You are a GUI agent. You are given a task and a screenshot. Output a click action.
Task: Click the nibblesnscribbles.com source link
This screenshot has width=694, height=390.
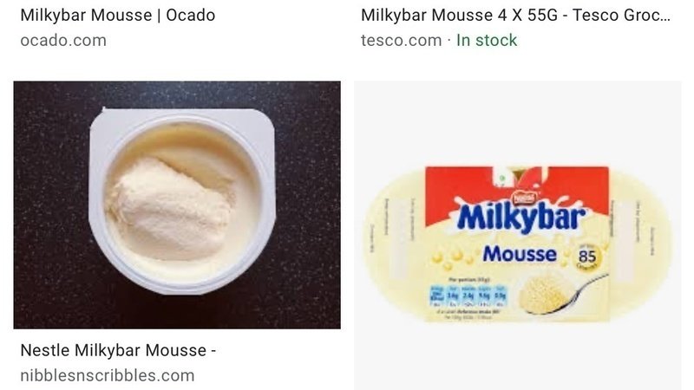click(108, 375)
